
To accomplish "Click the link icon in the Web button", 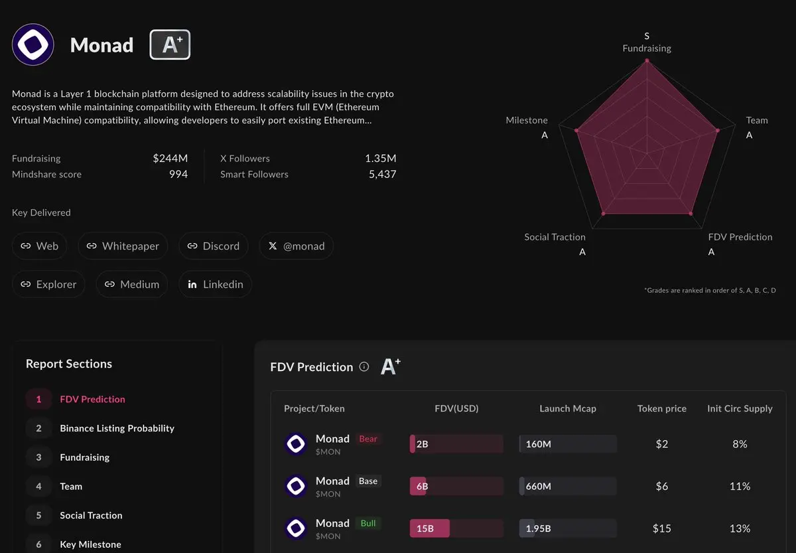I will pyautogui.click(x=26, y=246).
